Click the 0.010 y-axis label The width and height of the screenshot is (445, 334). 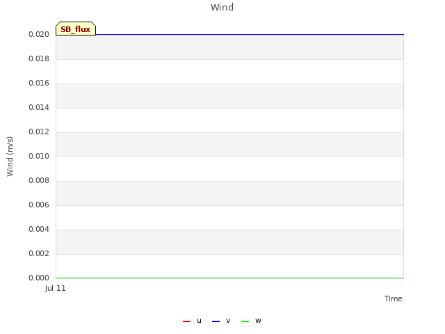pos(39,156)
